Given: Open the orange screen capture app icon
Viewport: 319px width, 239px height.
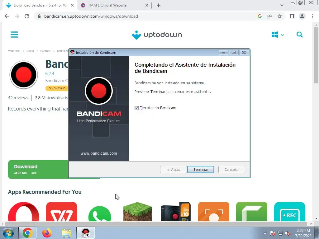Looking at the screenshot, I should click(214, 212).
